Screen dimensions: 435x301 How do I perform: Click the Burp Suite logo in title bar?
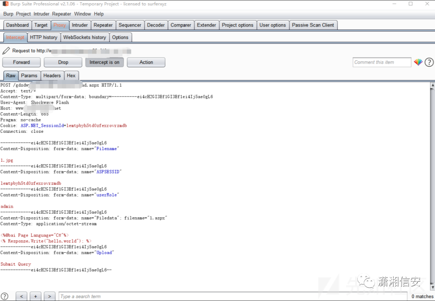pos(5,4)
